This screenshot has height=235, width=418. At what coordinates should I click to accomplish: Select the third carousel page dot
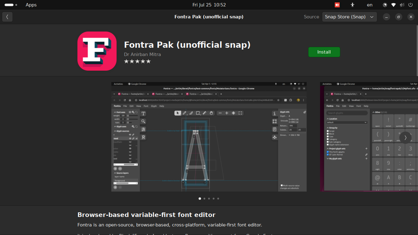(209, 199)
